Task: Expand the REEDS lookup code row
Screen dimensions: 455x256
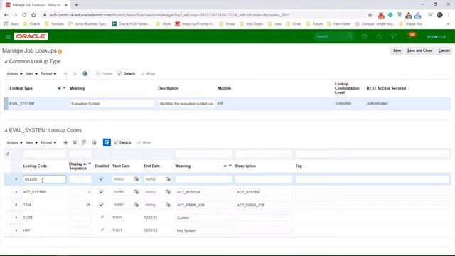Action: pos(16,179)
